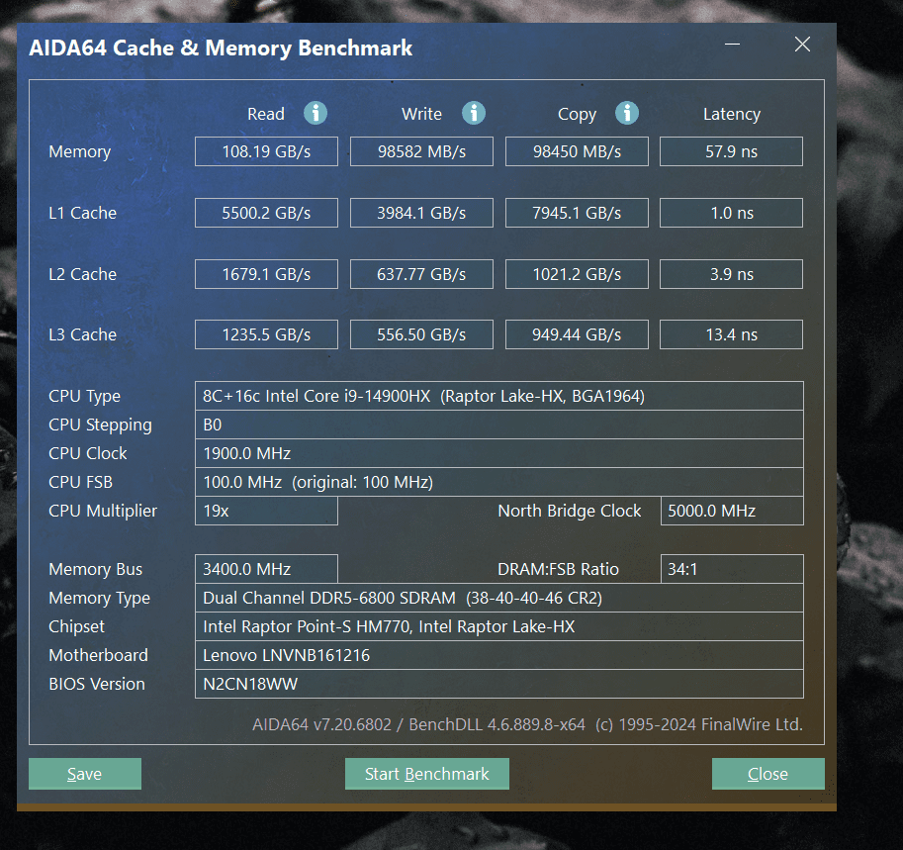The height and width of the screenshot is (850, 903).
Task: Select L3 Cache read 1235.5 GB/s
Action: (266, 334)
